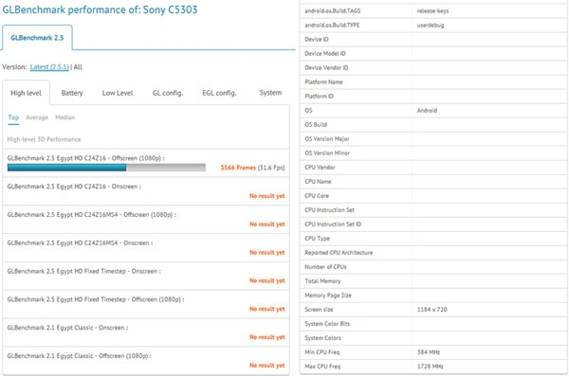Click the CPU Type row label
Screen dimensions: 569x376
[x=317, y=239]
